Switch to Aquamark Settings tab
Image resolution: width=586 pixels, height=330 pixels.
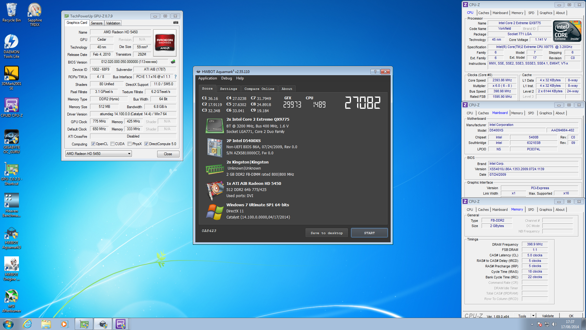(229, 89)
